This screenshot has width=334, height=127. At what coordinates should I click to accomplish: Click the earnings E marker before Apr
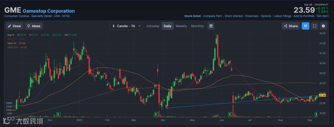(156, 114)
